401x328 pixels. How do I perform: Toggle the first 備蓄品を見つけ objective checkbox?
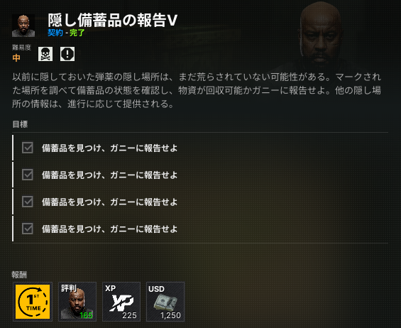tap(28, 148)
